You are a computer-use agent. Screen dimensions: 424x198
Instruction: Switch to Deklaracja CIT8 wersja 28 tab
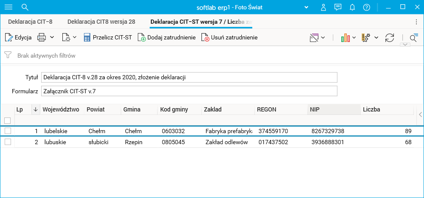[101, 21]
